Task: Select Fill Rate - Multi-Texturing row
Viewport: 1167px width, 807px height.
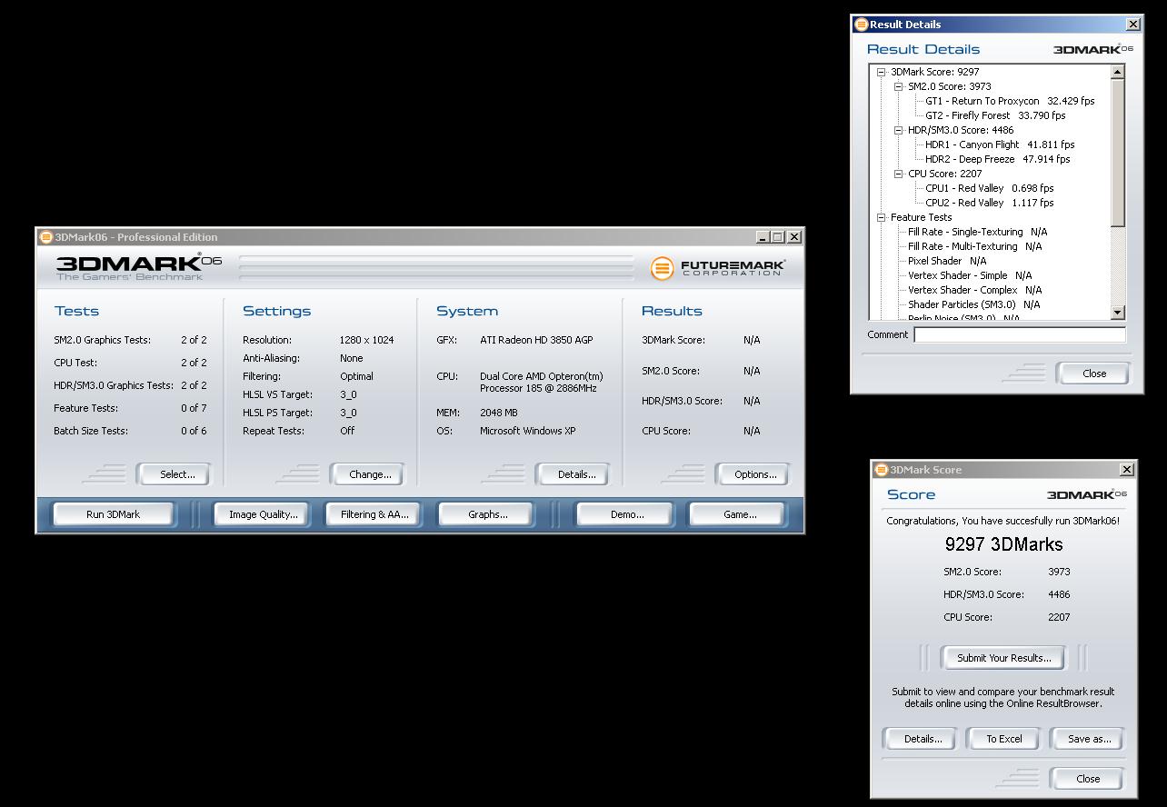Action: click(x=974, y=246)
